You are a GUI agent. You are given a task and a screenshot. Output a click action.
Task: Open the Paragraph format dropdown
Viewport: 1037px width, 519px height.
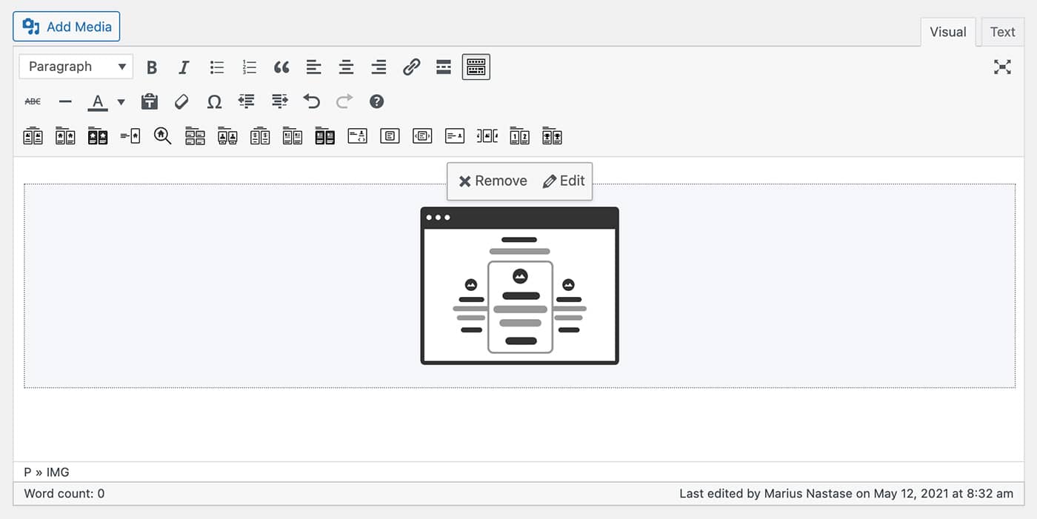point(76,67)
